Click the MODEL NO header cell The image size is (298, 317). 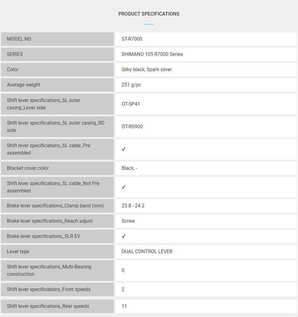coord(57,39)
